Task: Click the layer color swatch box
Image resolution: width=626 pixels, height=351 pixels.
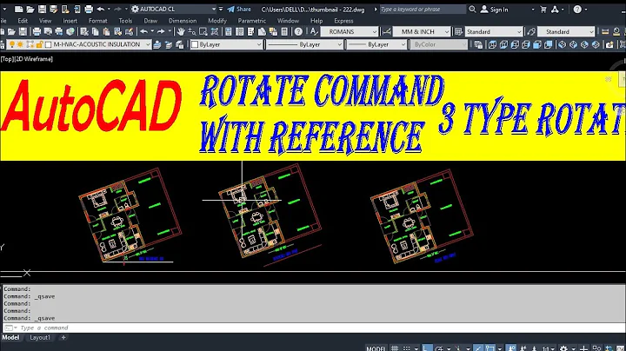Action: coord(49,44)
